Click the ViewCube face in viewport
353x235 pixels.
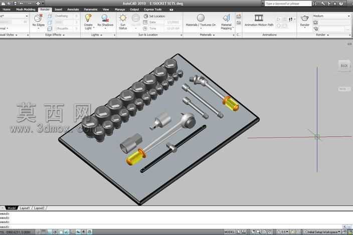click(x=344, y=66)
